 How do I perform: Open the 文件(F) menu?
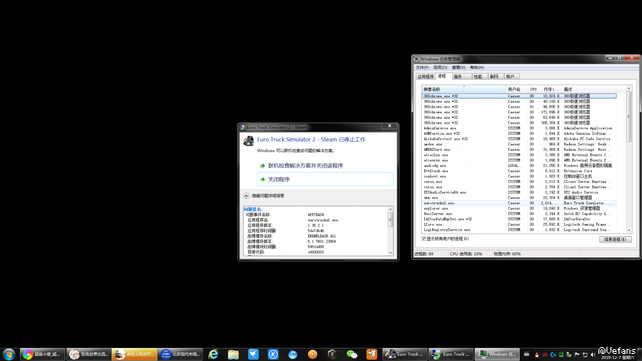tap(423, 68)
